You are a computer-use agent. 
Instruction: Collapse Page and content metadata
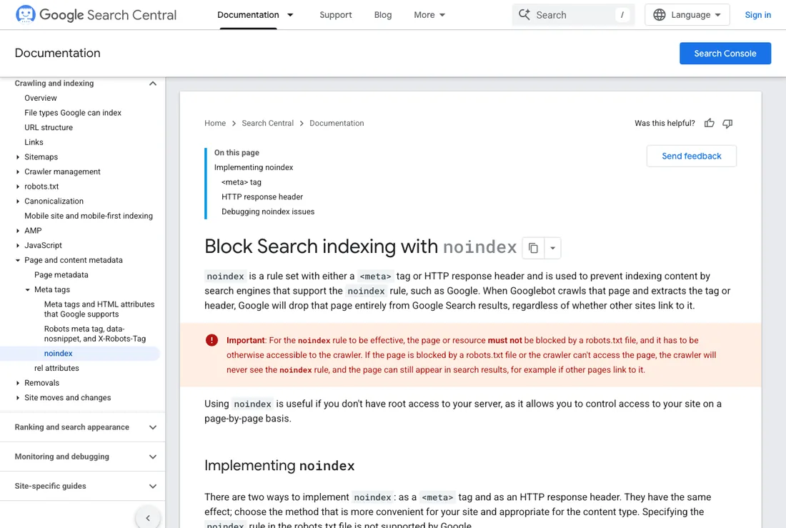point(18,260)
